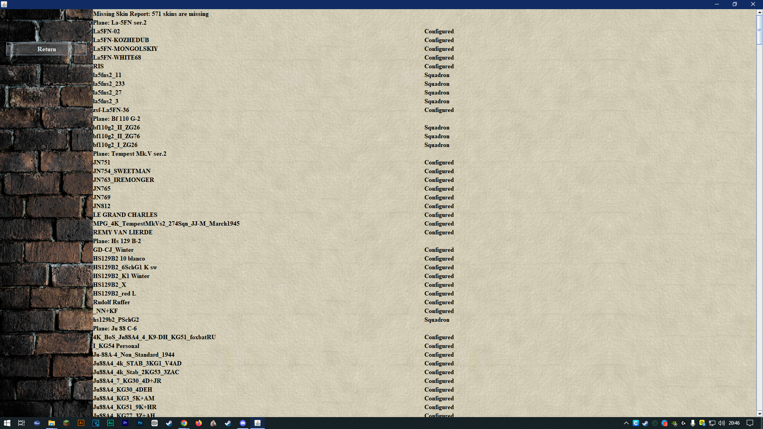The height and width of the screenshot is (429, 763).
Task: Click the Return button
Action: [46, 49]
